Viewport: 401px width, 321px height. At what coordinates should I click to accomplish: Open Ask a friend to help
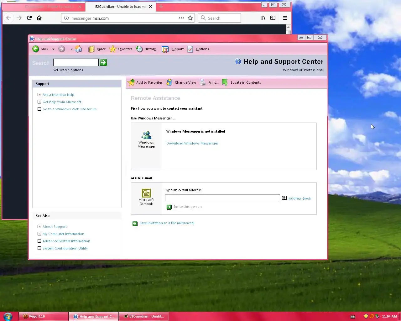point(58,95)
